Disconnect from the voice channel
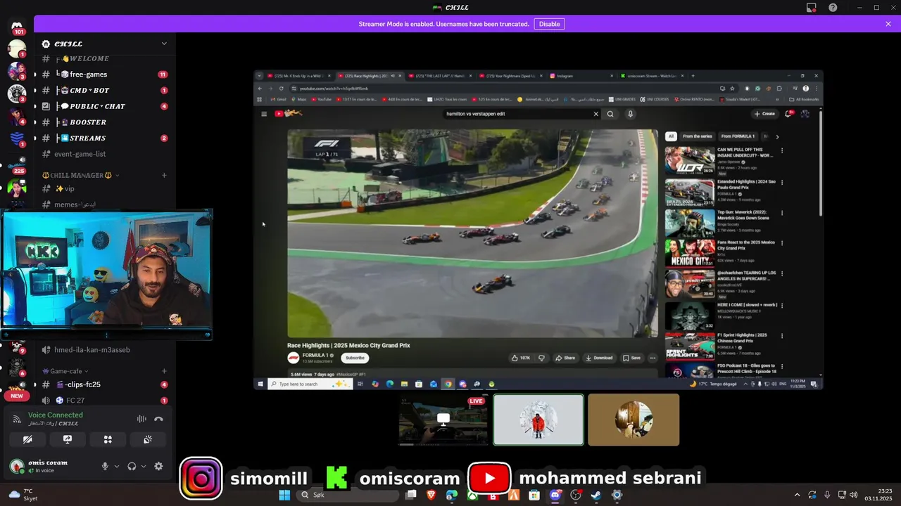The height and width of the screenshot is (506, 901). (158, 419)
